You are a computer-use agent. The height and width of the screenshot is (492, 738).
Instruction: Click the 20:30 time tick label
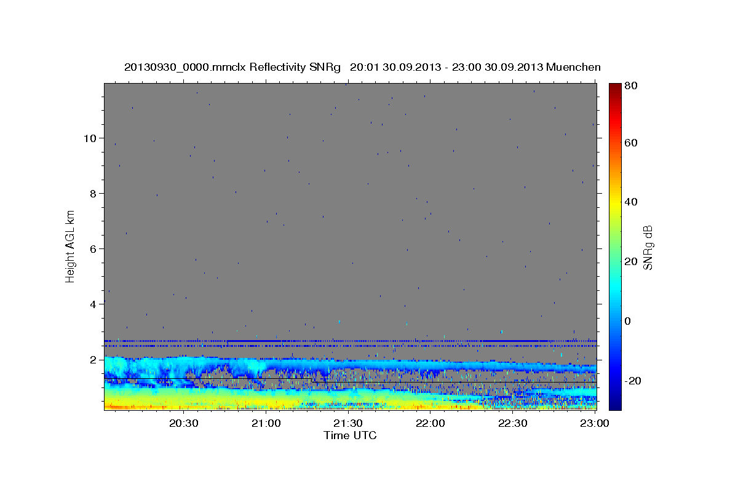[x=184, y=423]
